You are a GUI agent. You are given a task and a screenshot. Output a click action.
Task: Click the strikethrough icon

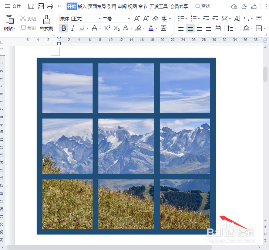[x=94, y=28]
